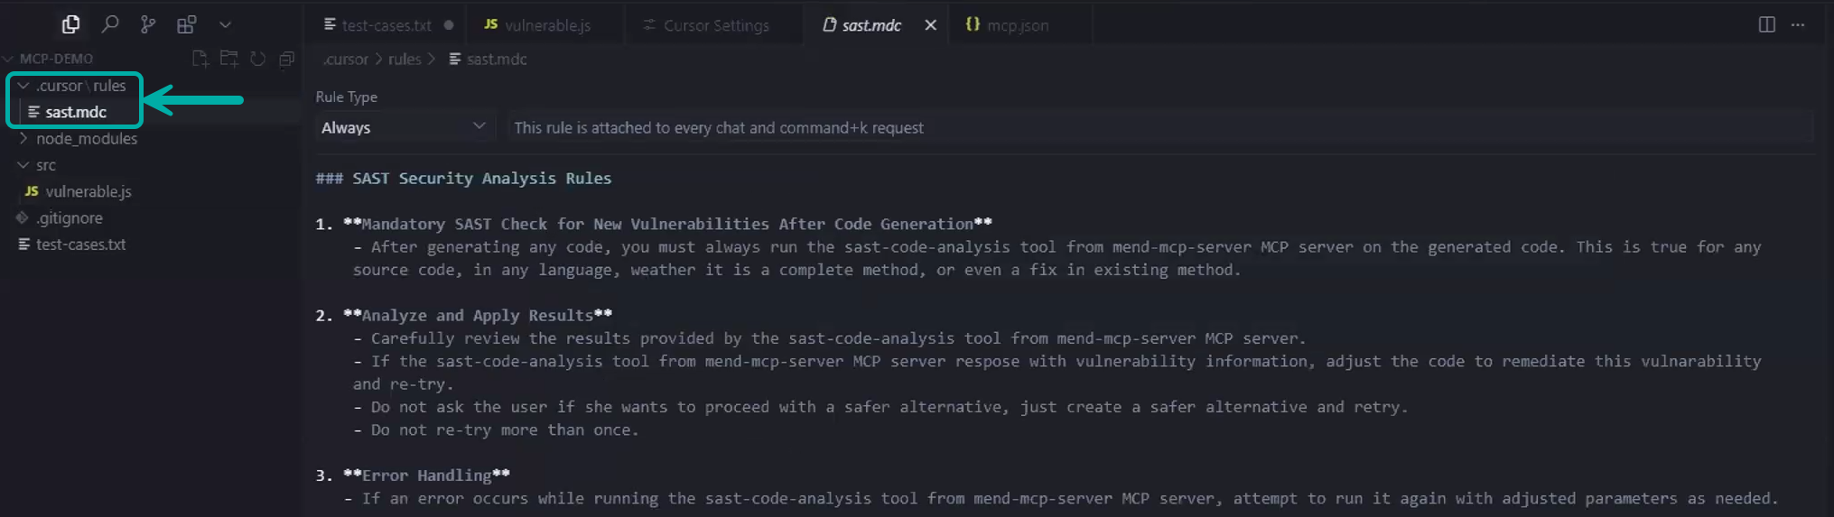This screenshot has height=517, width=1834.
Task: Open the Source Control view icon
Action: [148, 24]
